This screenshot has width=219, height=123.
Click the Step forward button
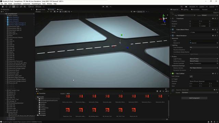point(111,6)
